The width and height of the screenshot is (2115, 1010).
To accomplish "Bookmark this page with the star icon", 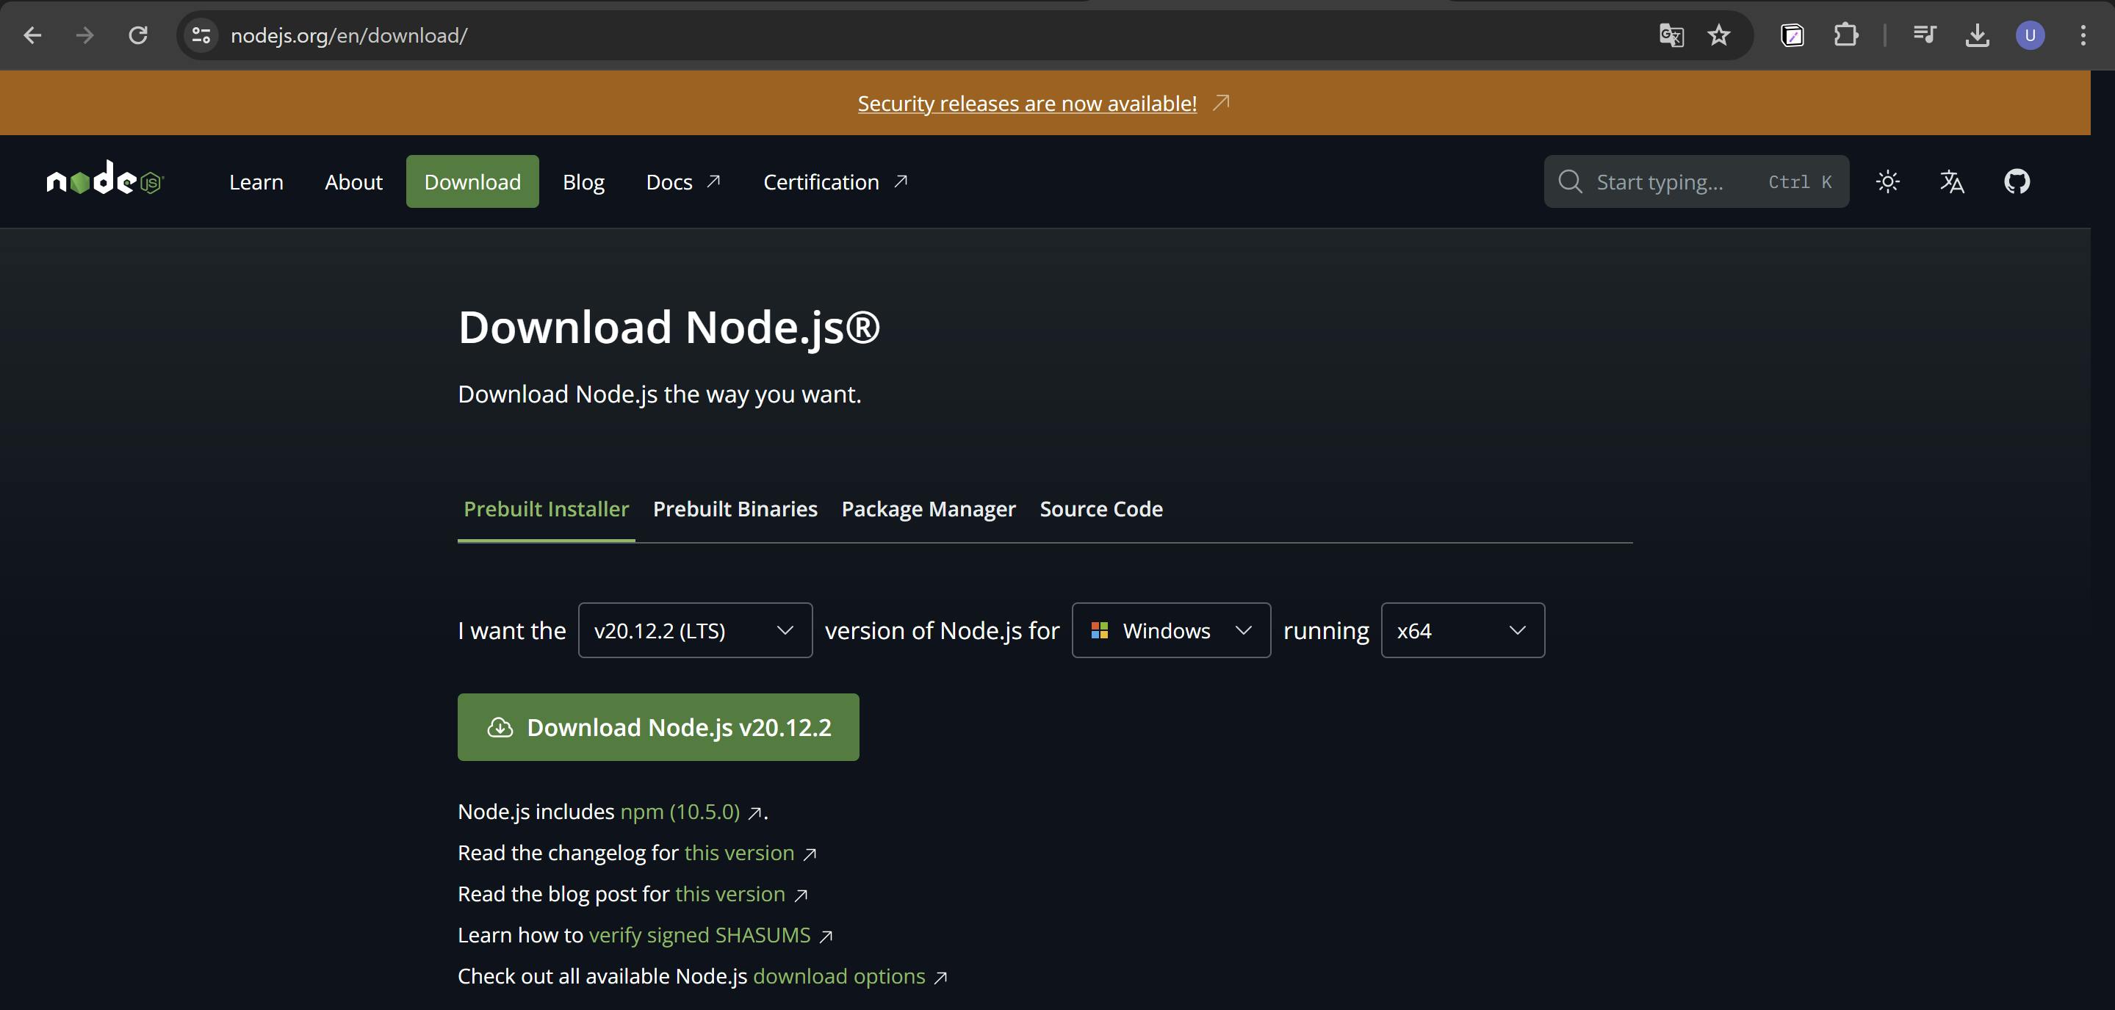I will 1718,35.
